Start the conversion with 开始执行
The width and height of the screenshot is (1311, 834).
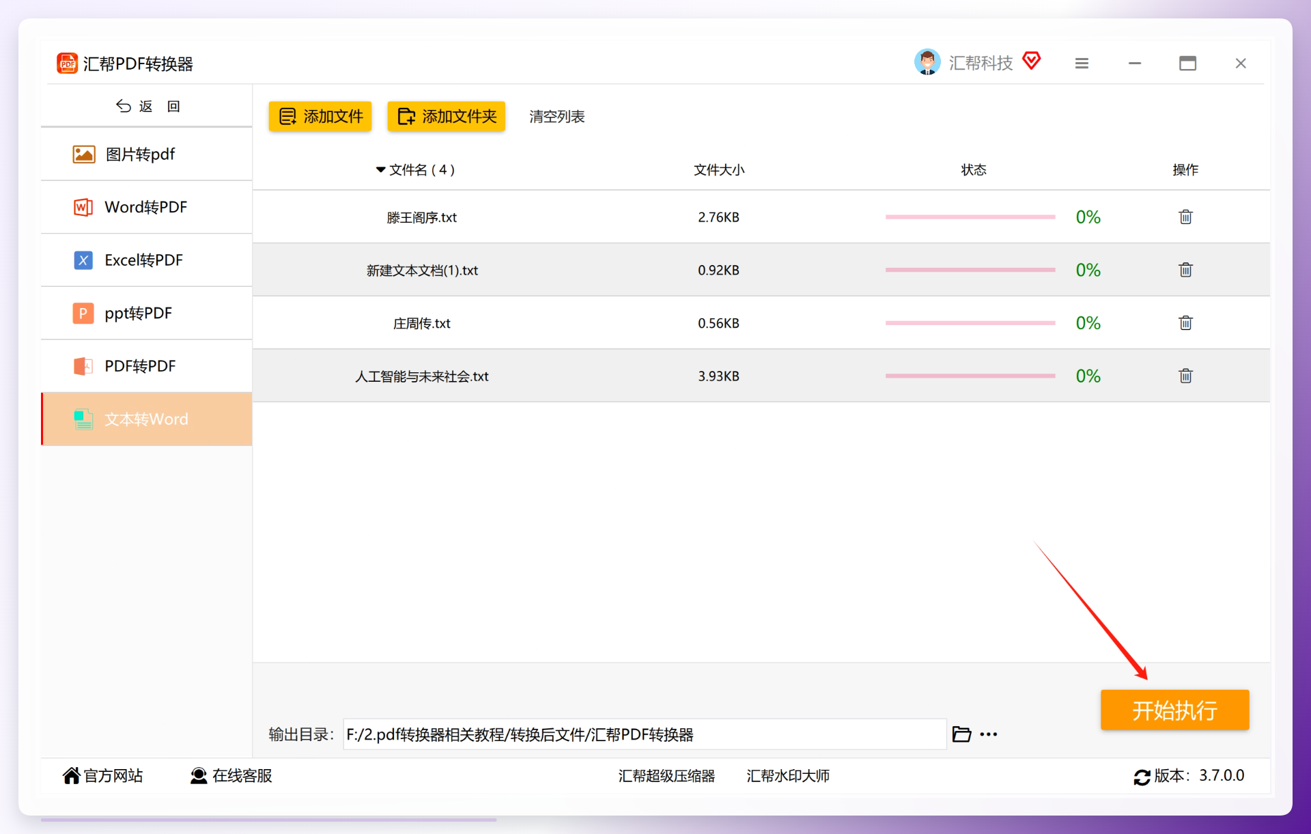click(1175, 710)
